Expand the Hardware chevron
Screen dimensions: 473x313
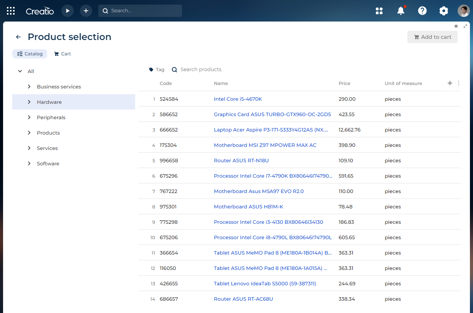[29, 102]
